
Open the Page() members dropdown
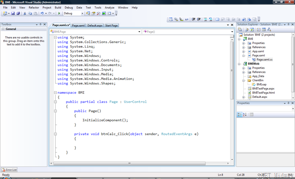pos(232,32)
